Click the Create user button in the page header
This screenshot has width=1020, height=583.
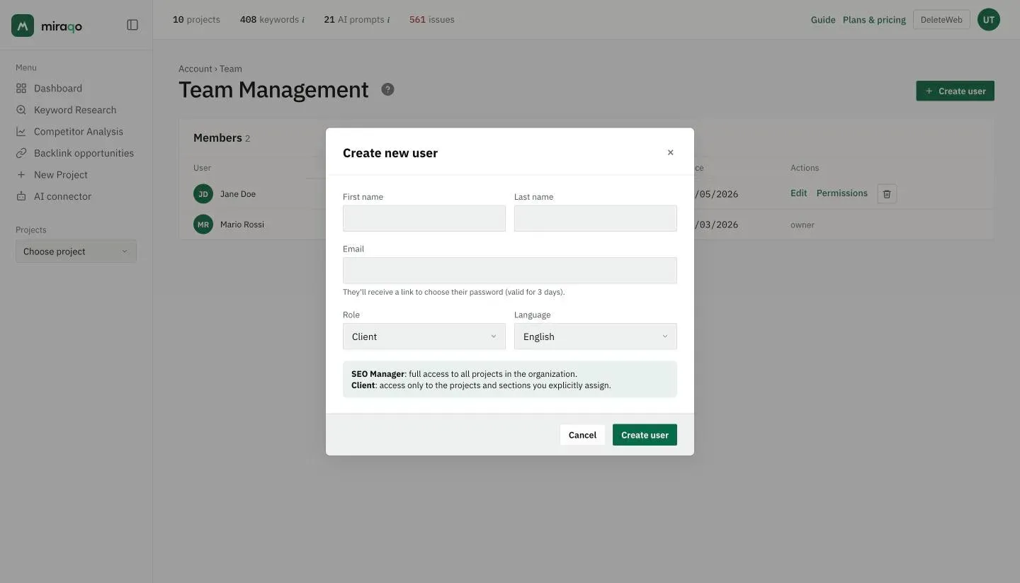point(955,91)
